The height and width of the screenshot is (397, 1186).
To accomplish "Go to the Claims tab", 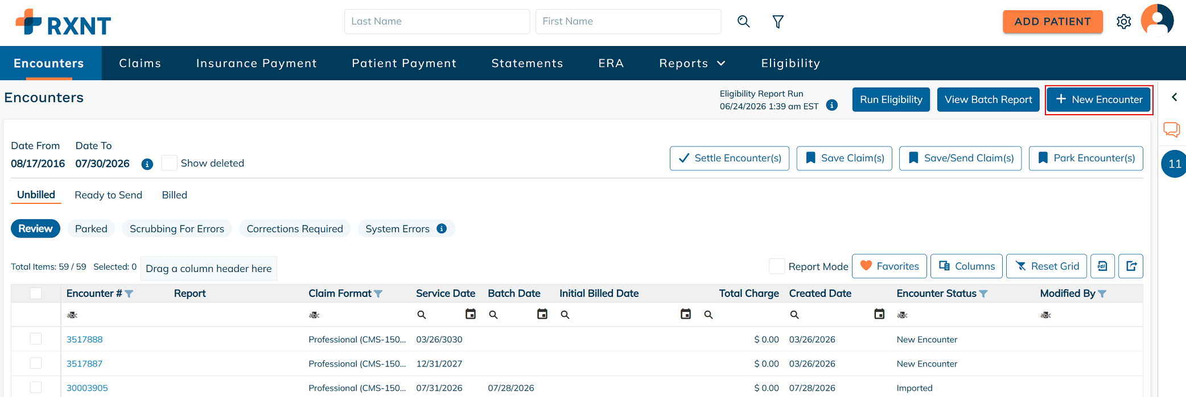I will [x=140, y=63].
